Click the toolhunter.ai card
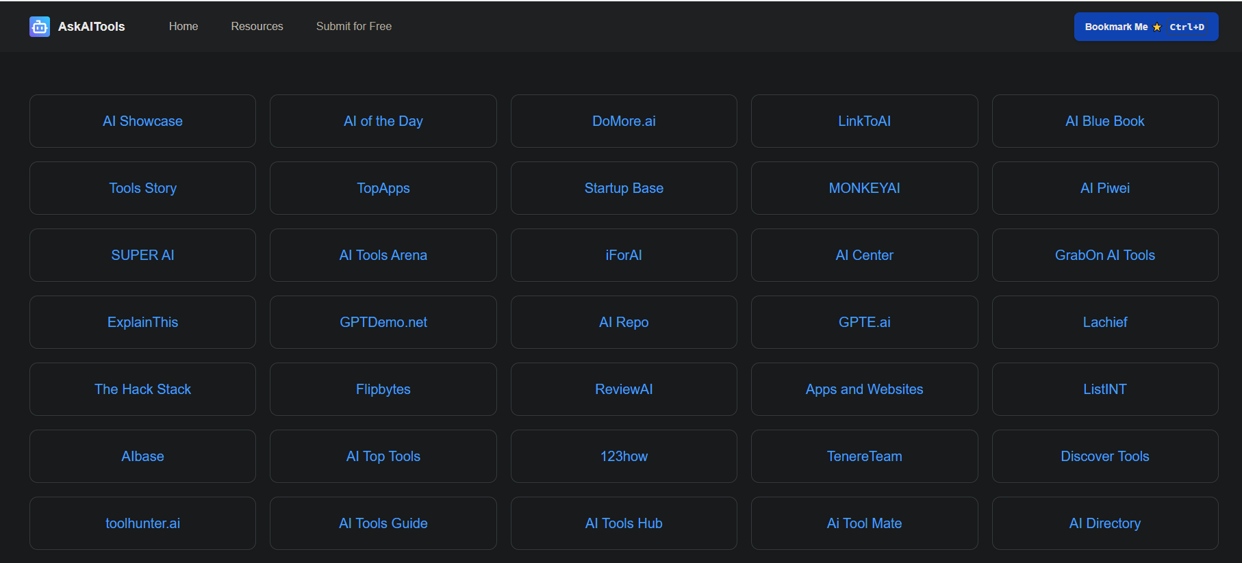This screenshot has height=563, width=1242. tap(142, 523)
